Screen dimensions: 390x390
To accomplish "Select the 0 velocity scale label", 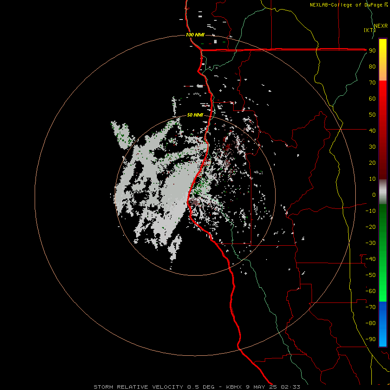I will pos(374,195).
